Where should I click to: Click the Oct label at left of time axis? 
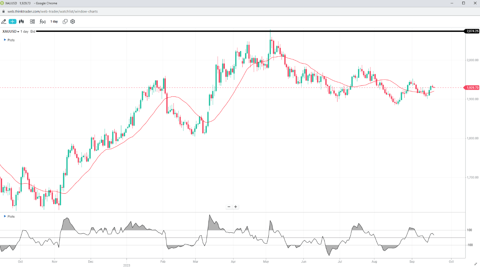click(21, 261)
